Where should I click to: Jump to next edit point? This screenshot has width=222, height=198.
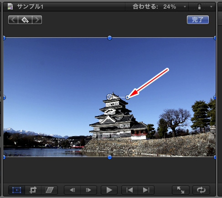click(x=146, y=190)
